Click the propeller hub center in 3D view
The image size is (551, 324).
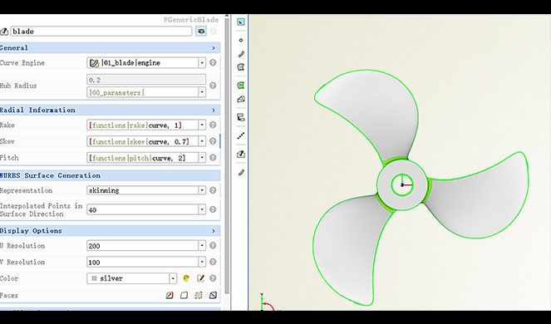coord(402,184)
